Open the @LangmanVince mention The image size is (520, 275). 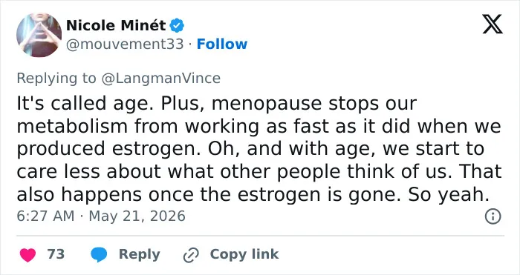point(161,79)
